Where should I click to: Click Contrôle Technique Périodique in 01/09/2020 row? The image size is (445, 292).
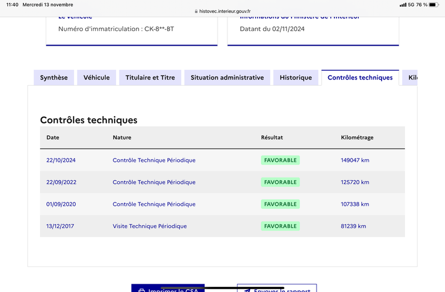[154, 204]
